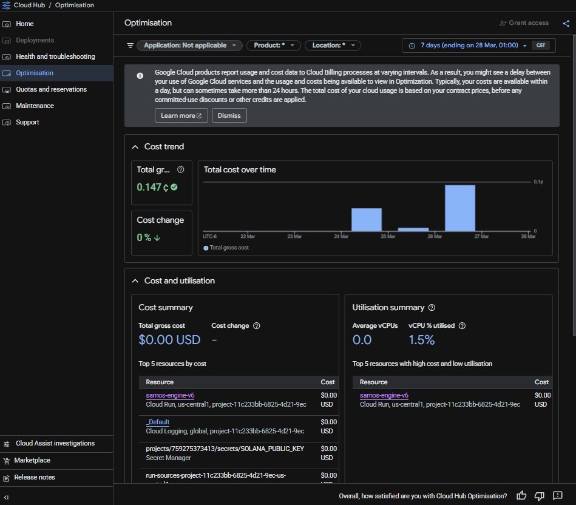Open the feedback comment icon

point(558,496)
